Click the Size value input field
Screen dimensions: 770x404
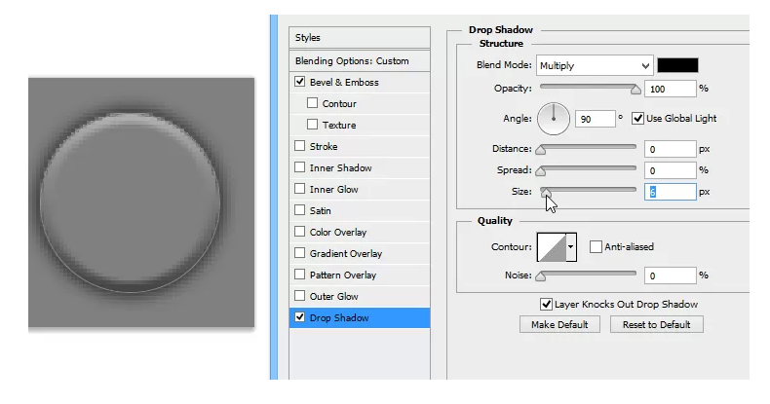click(670, 192)
